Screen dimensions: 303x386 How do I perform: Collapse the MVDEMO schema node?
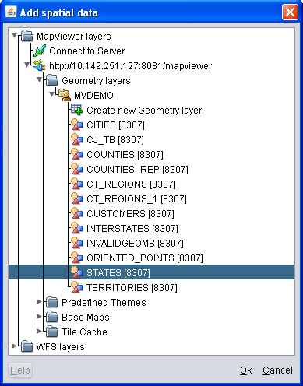[51, 95]
